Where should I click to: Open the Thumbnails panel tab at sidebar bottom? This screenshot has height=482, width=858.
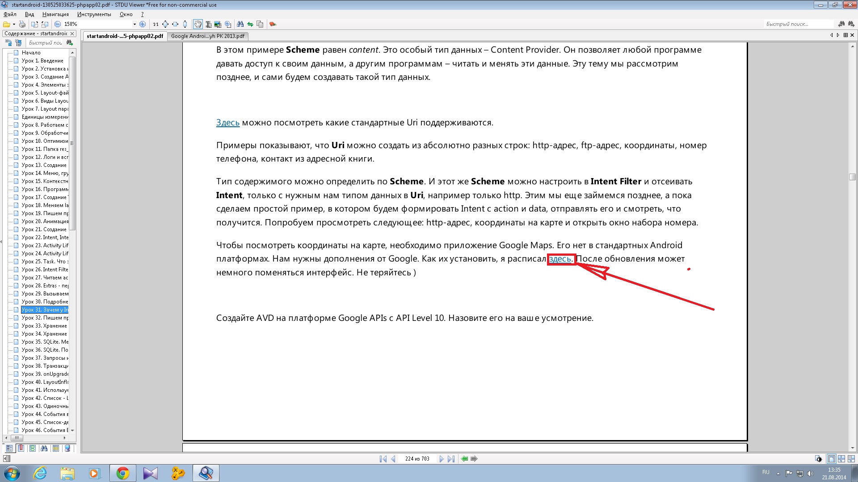point(32,448)
